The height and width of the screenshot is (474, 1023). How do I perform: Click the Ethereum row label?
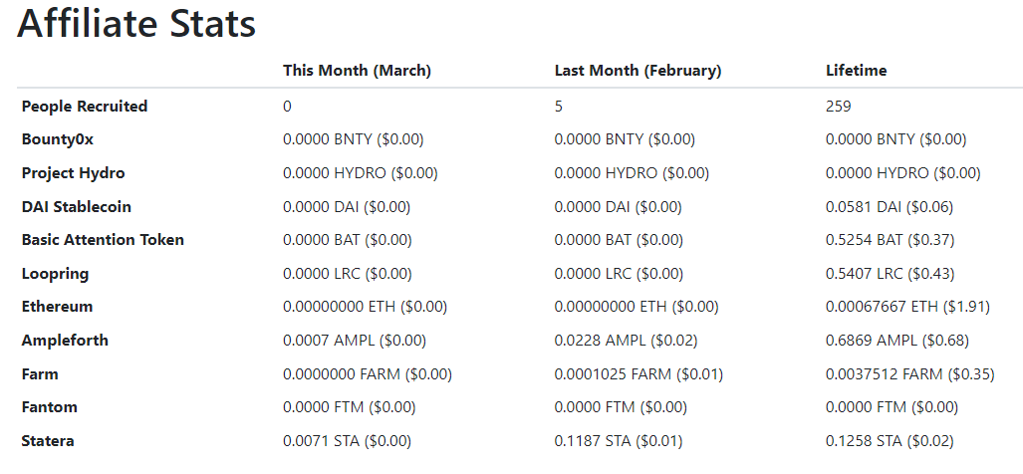pyautogui.click(x=57, y=307)
